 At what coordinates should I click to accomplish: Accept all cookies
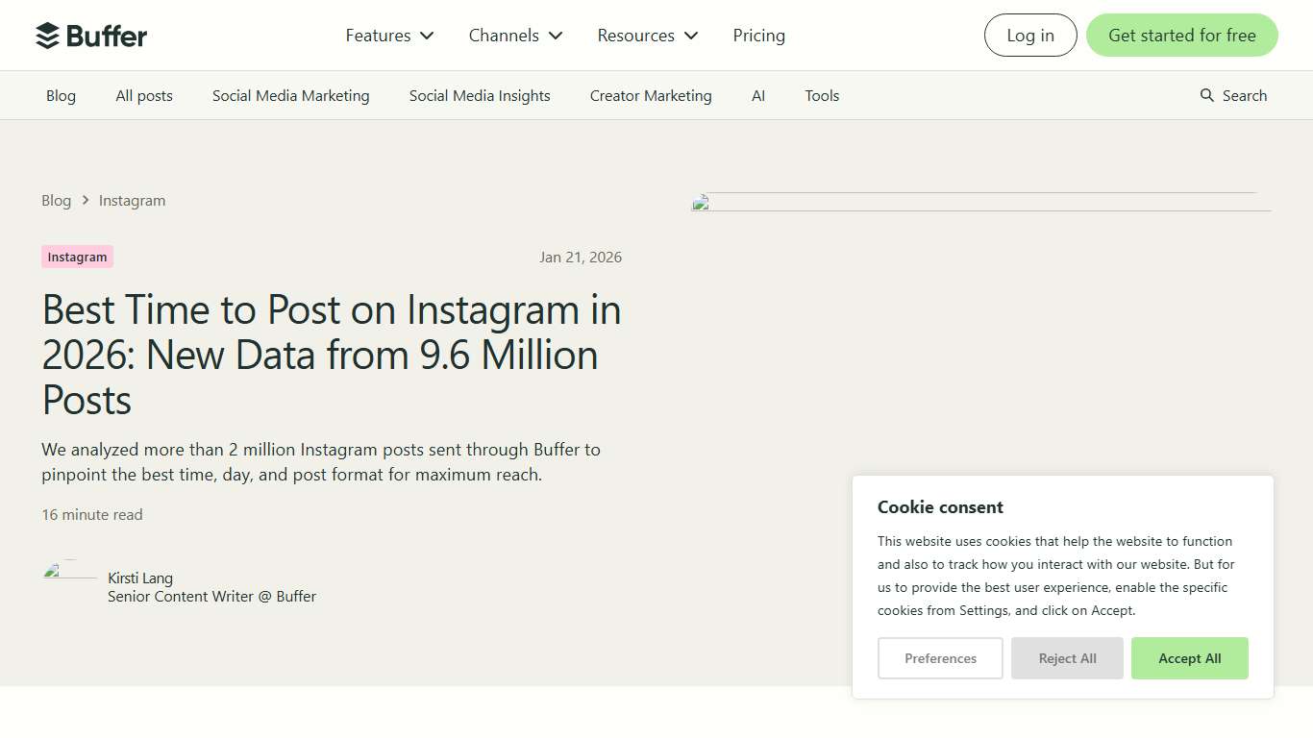[1189, 658]
